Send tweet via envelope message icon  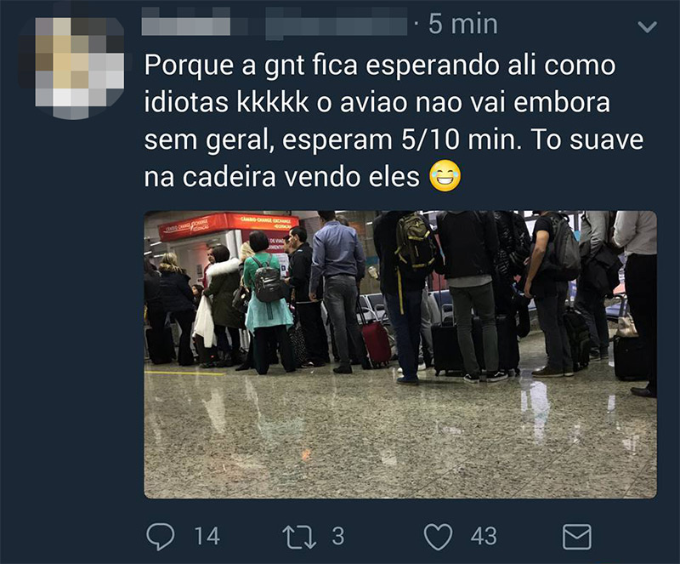[x=577, y=537]
